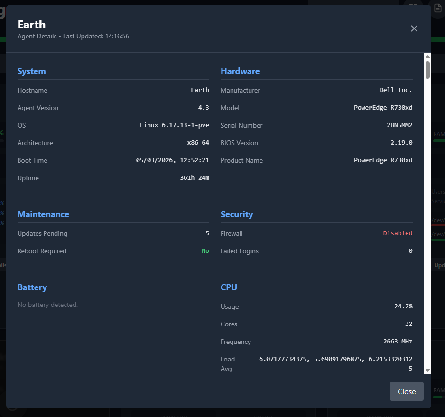Screen dimensions: 445x417
Task: Click the green No reboot required value
Action: click(x=205, y=251)
